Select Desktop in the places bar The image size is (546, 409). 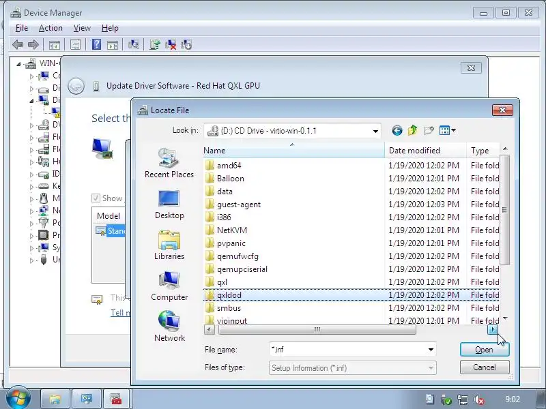169,204
